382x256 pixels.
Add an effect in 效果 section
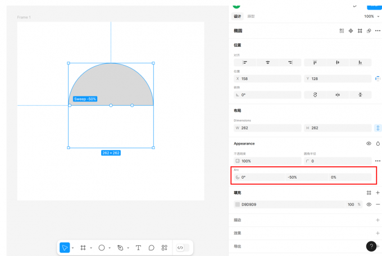[378, 233]
